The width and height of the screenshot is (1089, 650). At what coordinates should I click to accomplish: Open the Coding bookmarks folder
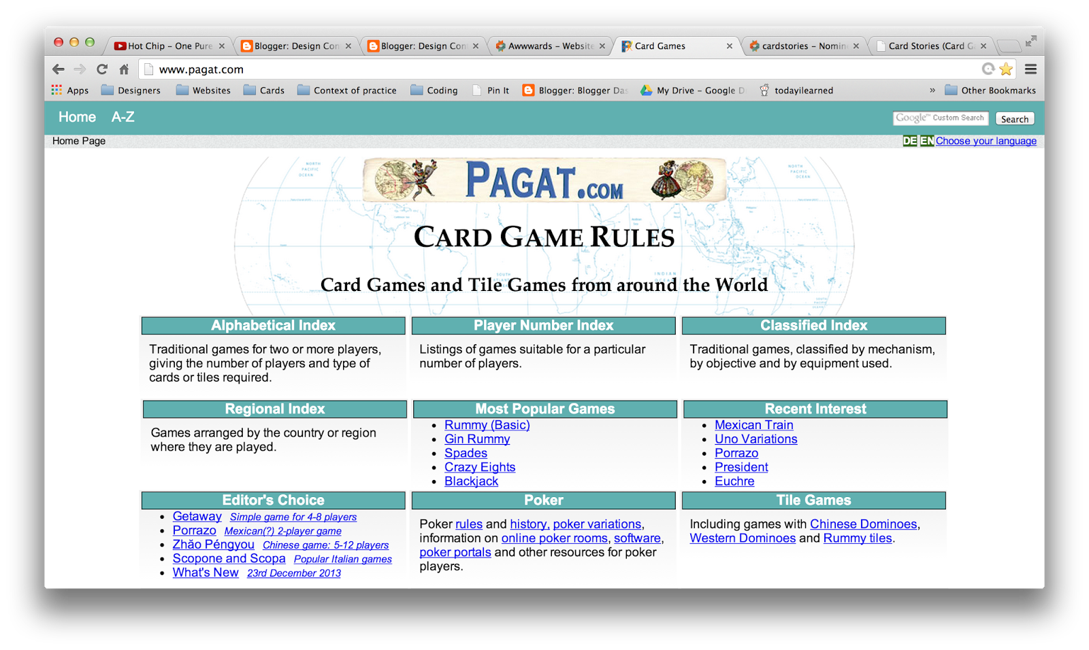point(434,90)
